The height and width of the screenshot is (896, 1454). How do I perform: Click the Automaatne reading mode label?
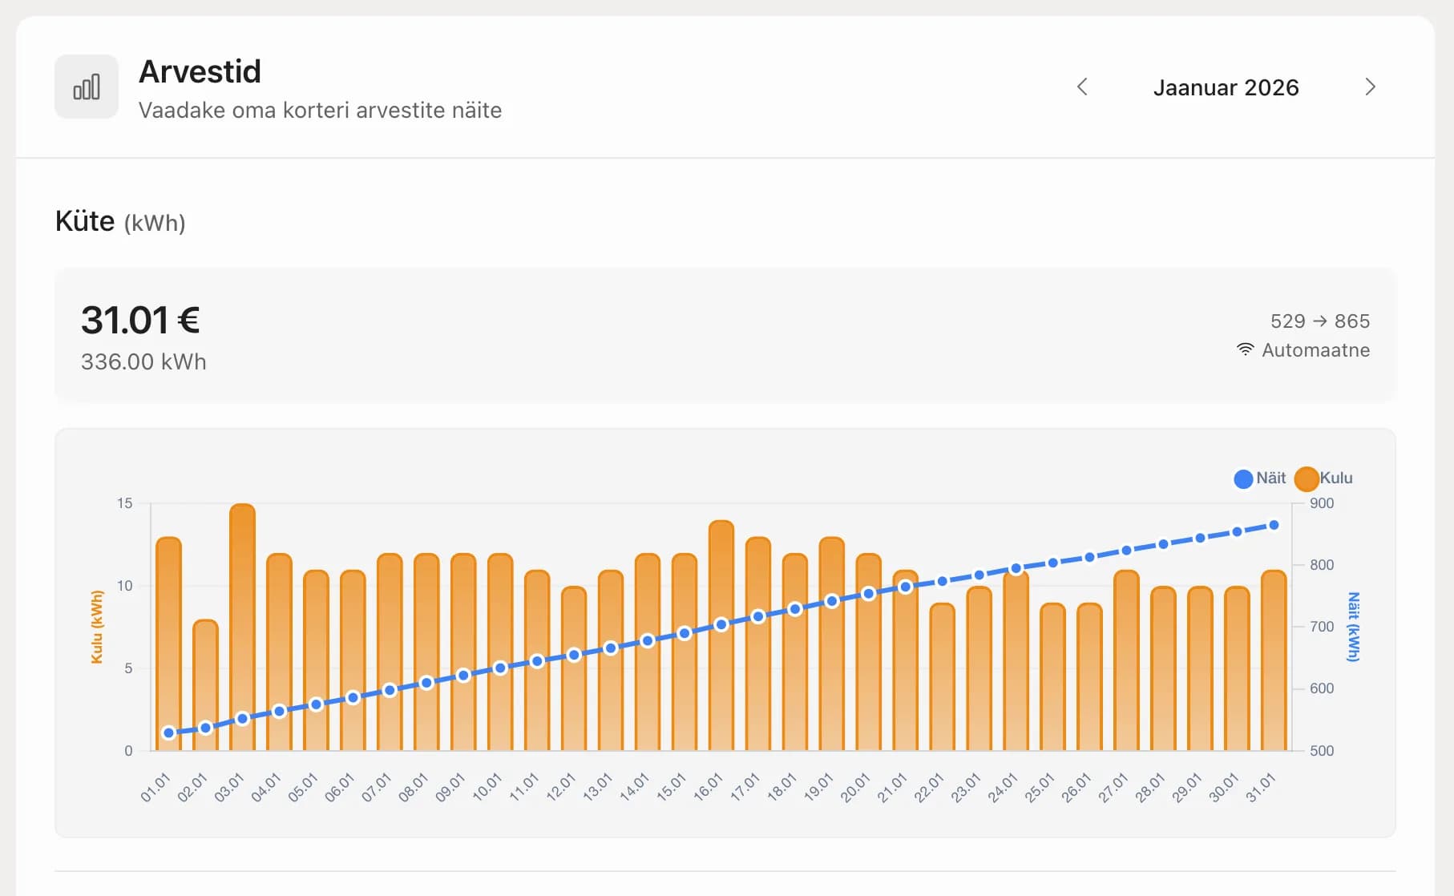[x=1315, y=350]
